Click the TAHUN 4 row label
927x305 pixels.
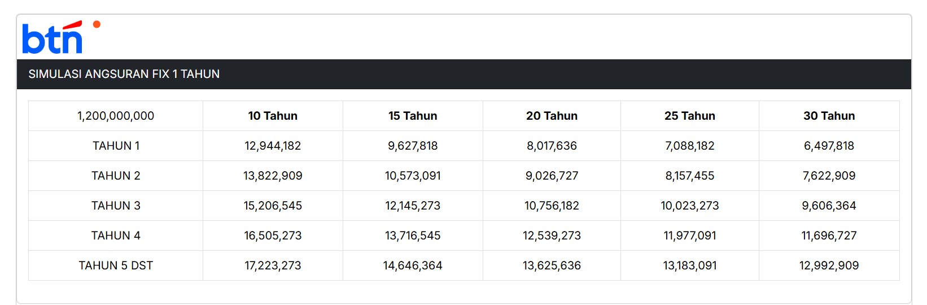tap(116, 236)
